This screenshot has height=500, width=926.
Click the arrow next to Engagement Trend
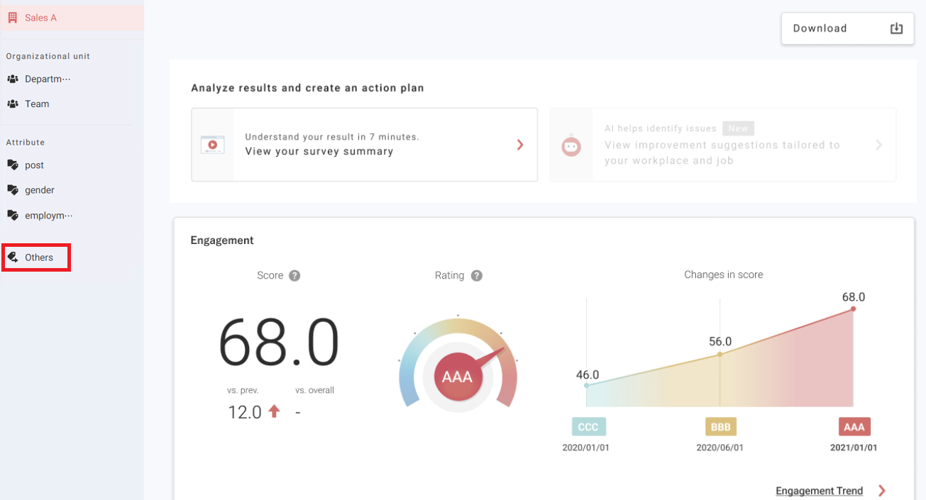[x=882, y=491]
